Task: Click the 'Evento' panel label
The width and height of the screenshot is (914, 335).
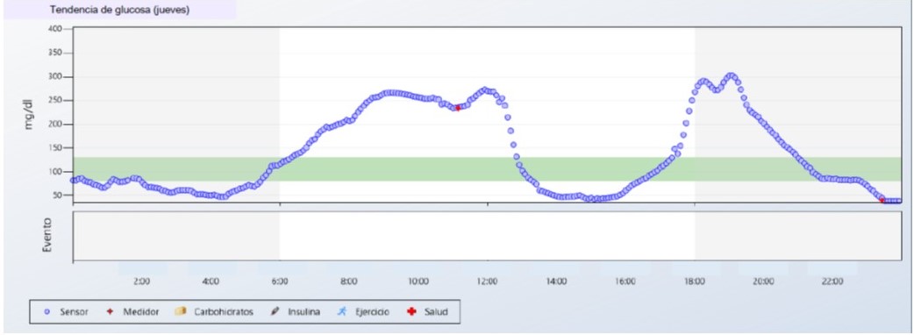Action: click(47, 235)
